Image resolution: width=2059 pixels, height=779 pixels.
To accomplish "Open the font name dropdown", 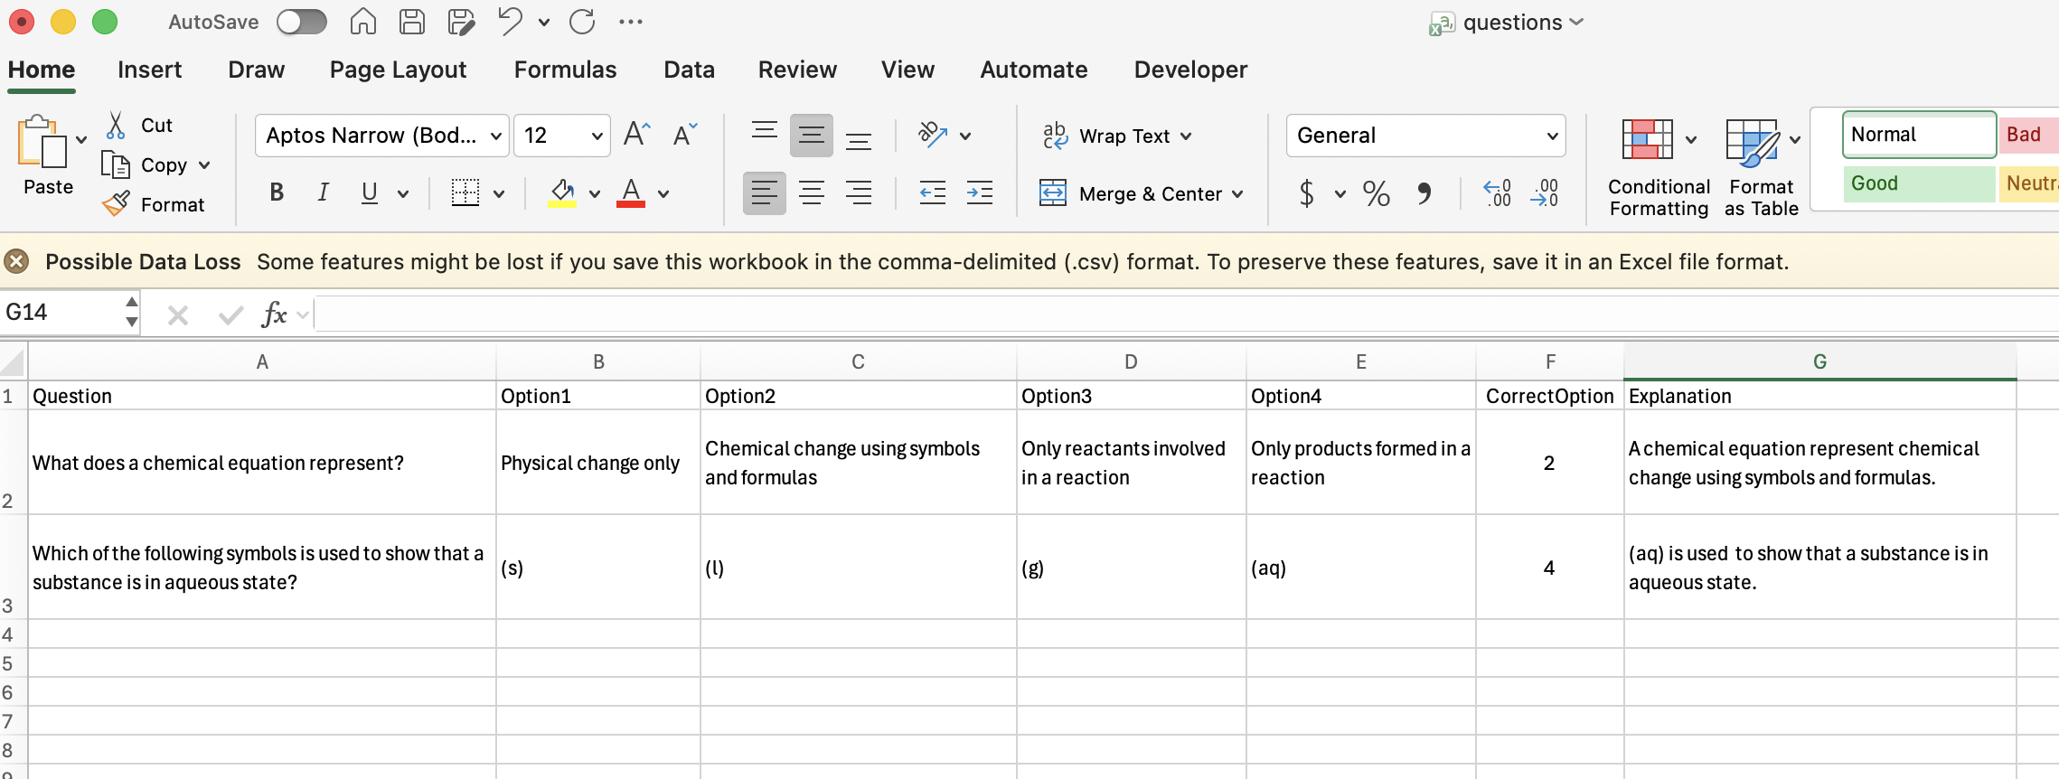I will [x=495, y=136].
